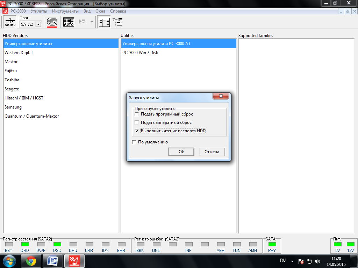Viewport: 358px width, 268px height.
Task: Open the PC-3000 menu
Action: [18, 11]
